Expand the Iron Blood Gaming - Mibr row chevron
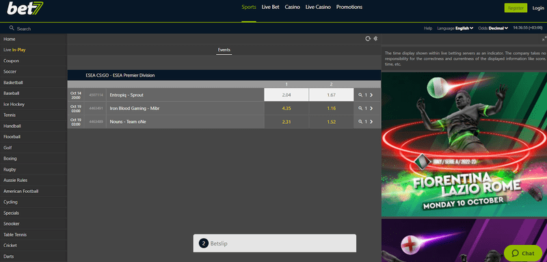Screen dimensions: 547x262 (x=371, y=109)
